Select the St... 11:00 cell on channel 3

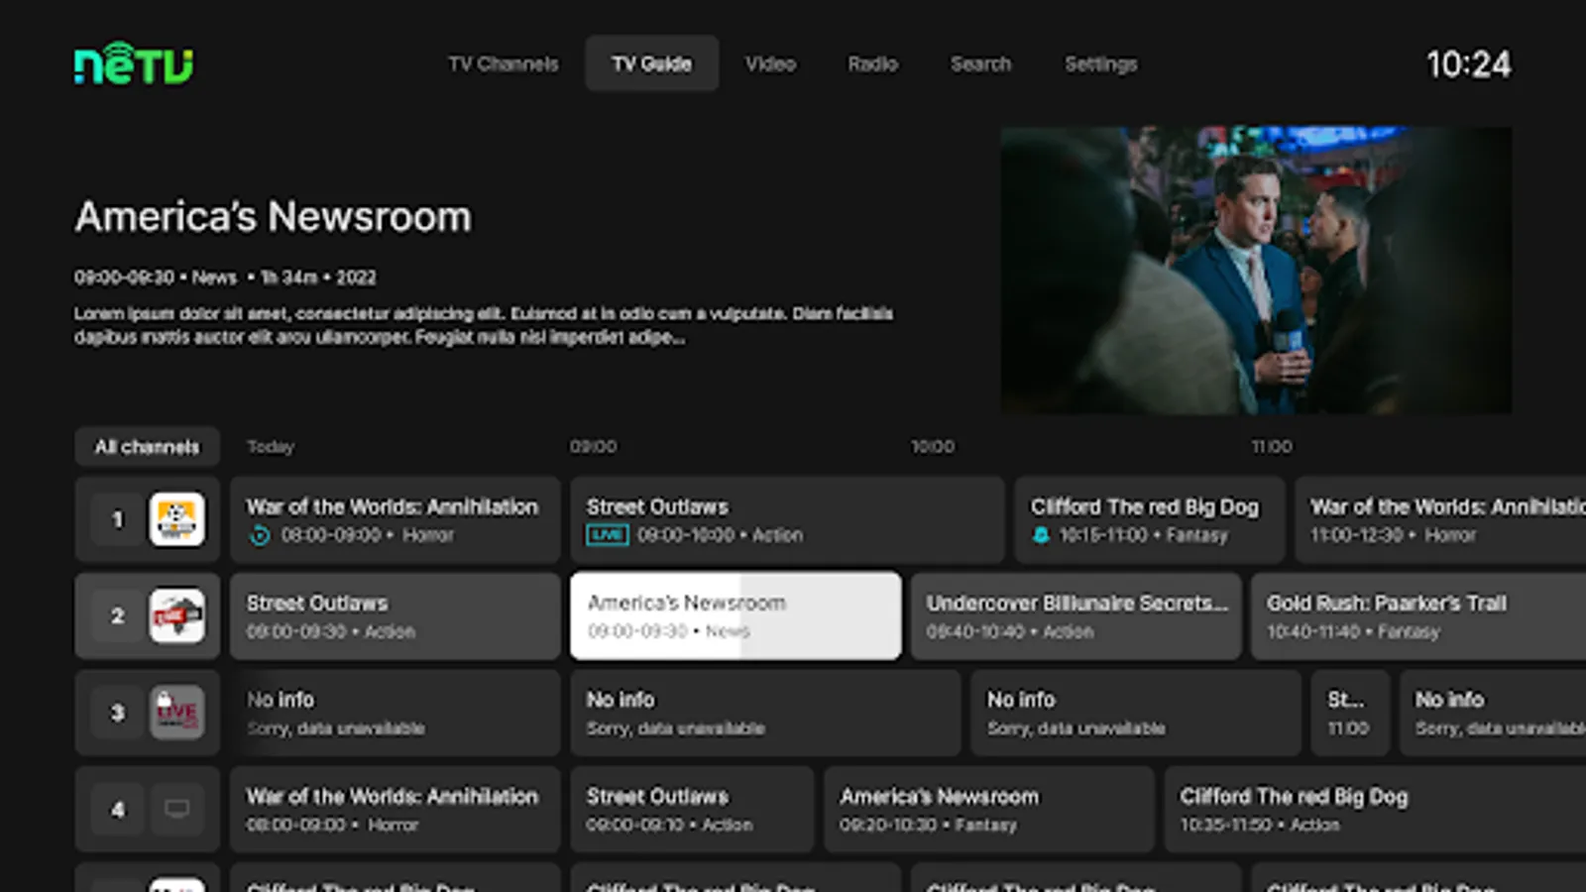pyautogui.click(x=1349, y=713)
